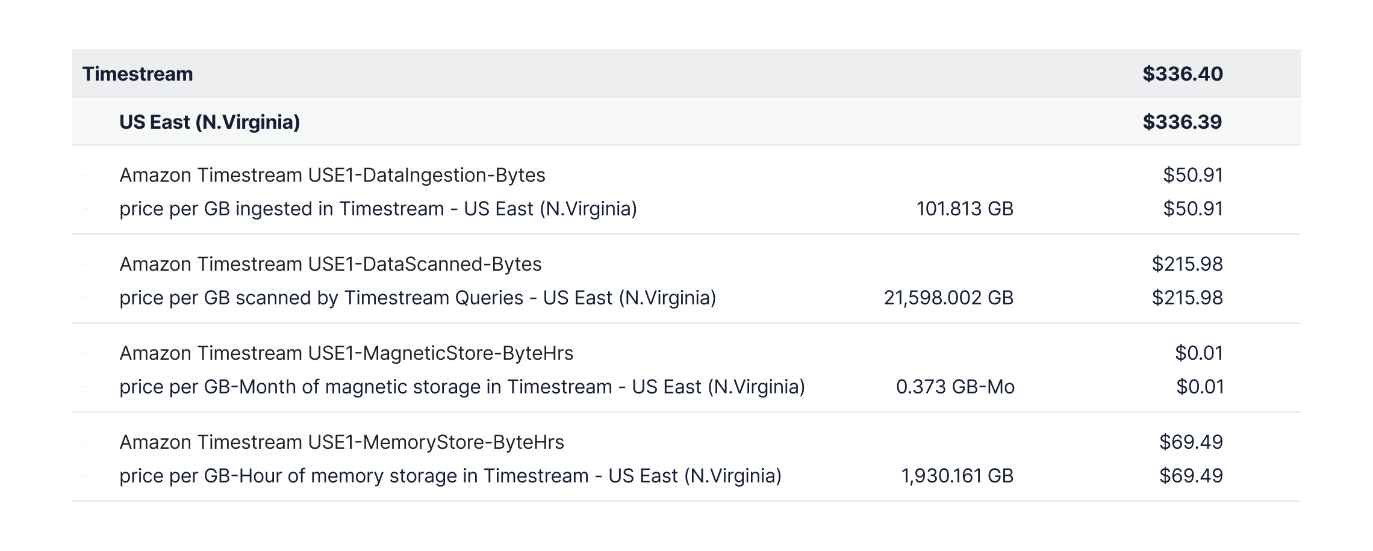Click the GB-Month magnetic storage description

point(462,387)
